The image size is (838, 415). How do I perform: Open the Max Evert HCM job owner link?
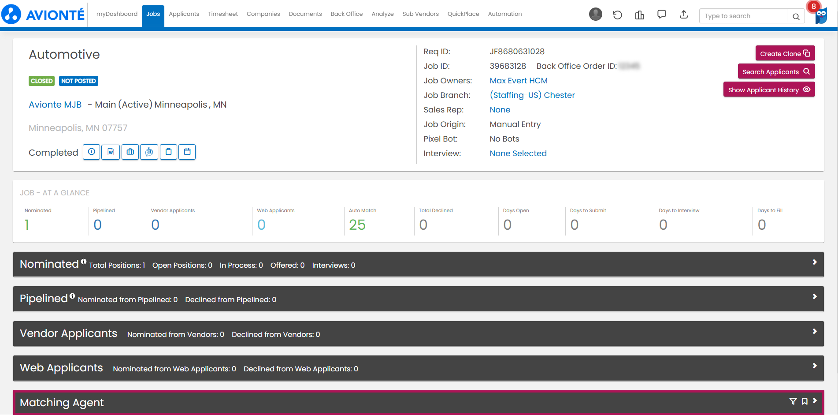pyautogui.click(x=519, y=81)
